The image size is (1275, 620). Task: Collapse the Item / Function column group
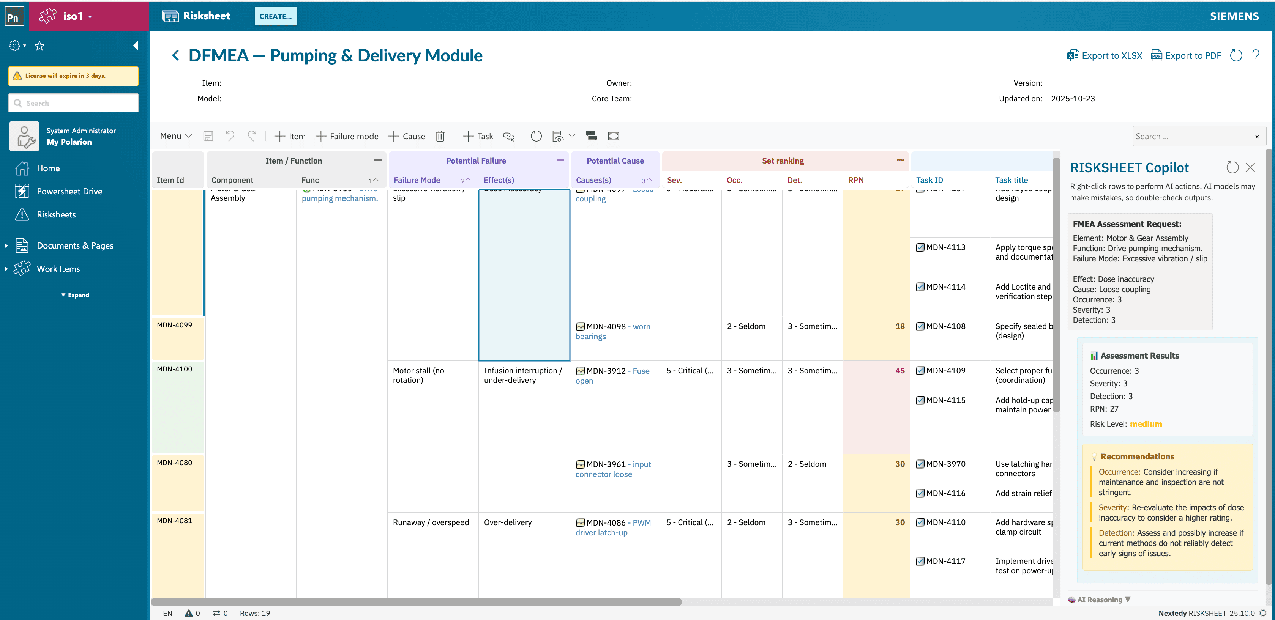378,161
